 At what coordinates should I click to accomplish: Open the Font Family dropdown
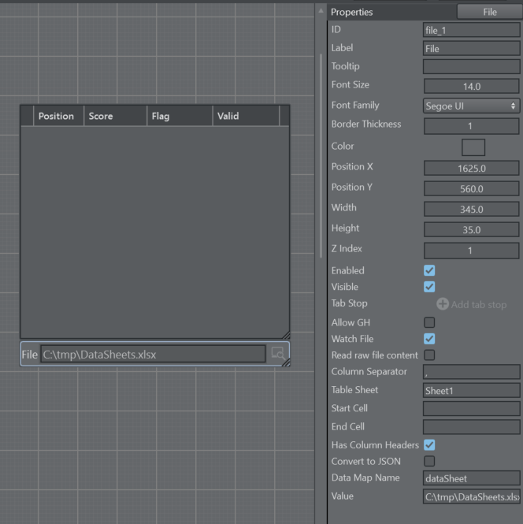[x=471, y=105]
